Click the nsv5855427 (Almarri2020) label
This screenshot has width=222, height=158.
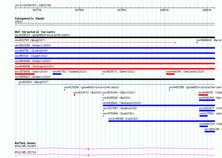click(x=33, y=77)
